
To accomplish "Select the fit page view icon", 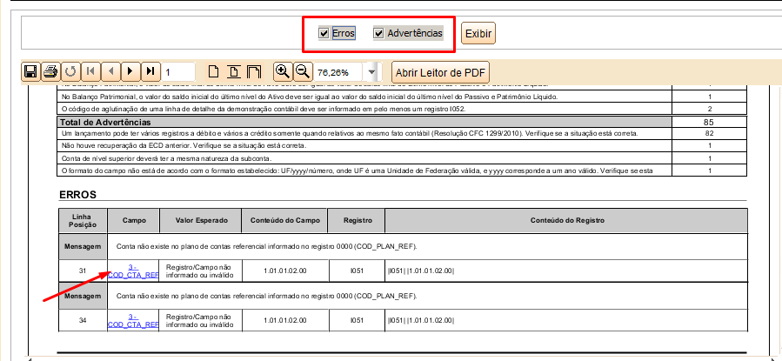I will click(x=233, y=72).
